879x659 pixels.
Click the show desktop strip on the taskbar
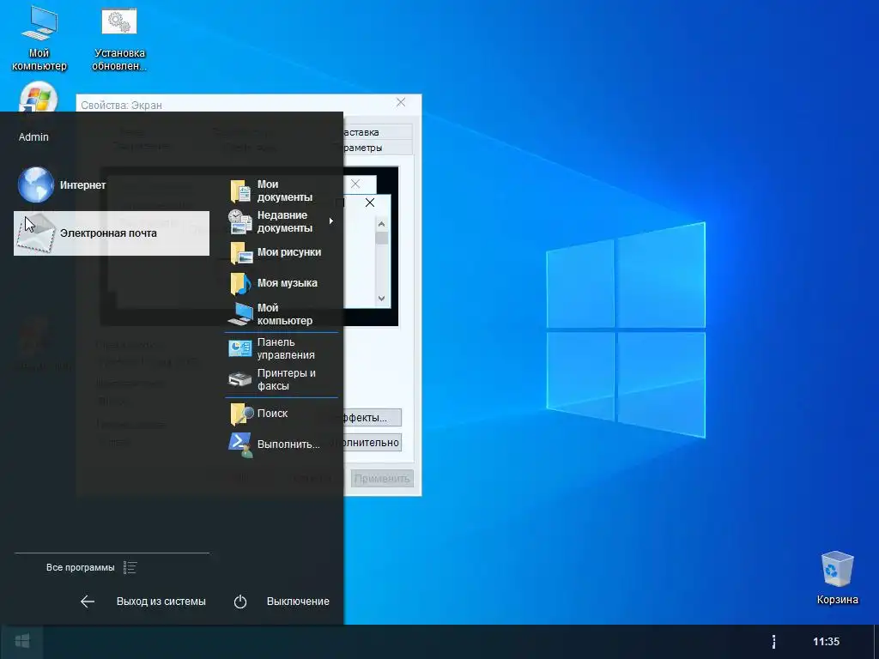tap(876, 642)
